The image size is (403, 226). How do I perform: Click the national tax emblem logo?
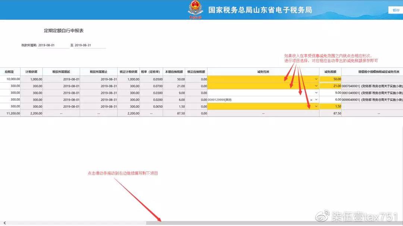click(x=195, y=9)
